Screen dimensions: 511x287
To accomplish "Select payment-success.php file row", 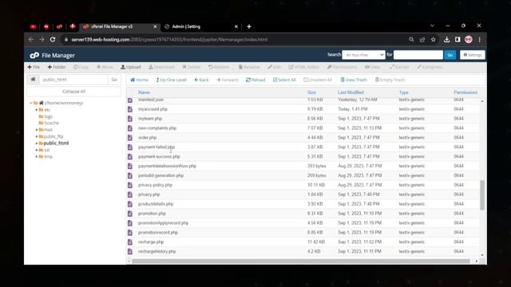I will point(303,156).
